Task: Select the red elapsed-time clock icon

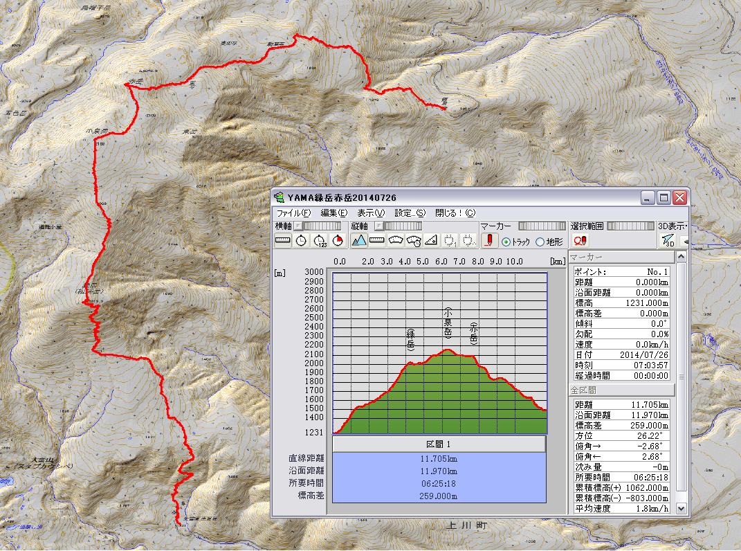Action: click(x=338, y=241)
